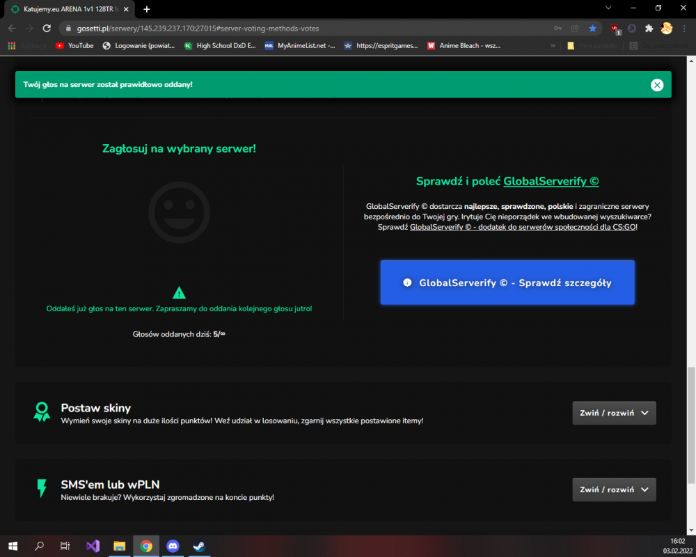The width and height of the screenshot is (696, 557).
Task: Toggle Zwiń / rozwiń for Postaw skiny
Action: click(614, 413)
